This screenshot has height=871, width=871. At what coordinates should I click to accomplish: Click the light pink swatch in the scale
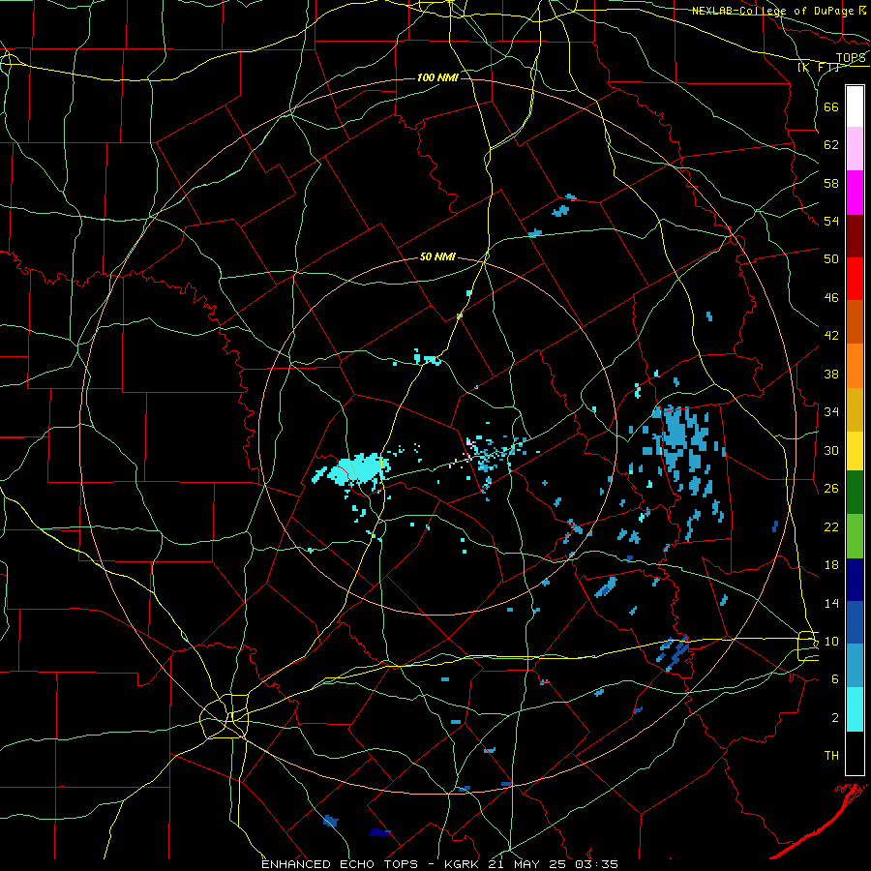pos(855,149)
